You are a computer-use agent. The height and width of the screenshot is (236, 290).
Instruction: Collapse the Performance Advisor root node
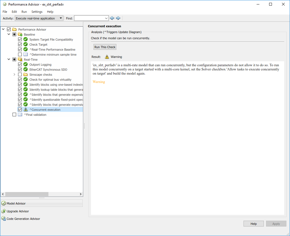point(3,29)
